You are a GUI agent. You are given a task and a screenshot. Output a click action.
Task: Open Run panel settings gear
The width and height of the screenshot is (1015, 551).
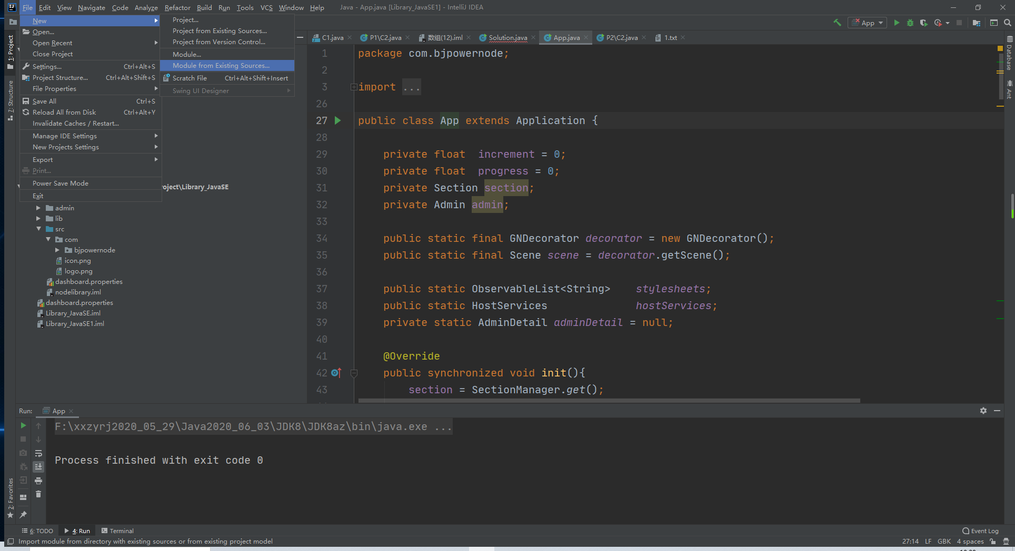point(983,411)
